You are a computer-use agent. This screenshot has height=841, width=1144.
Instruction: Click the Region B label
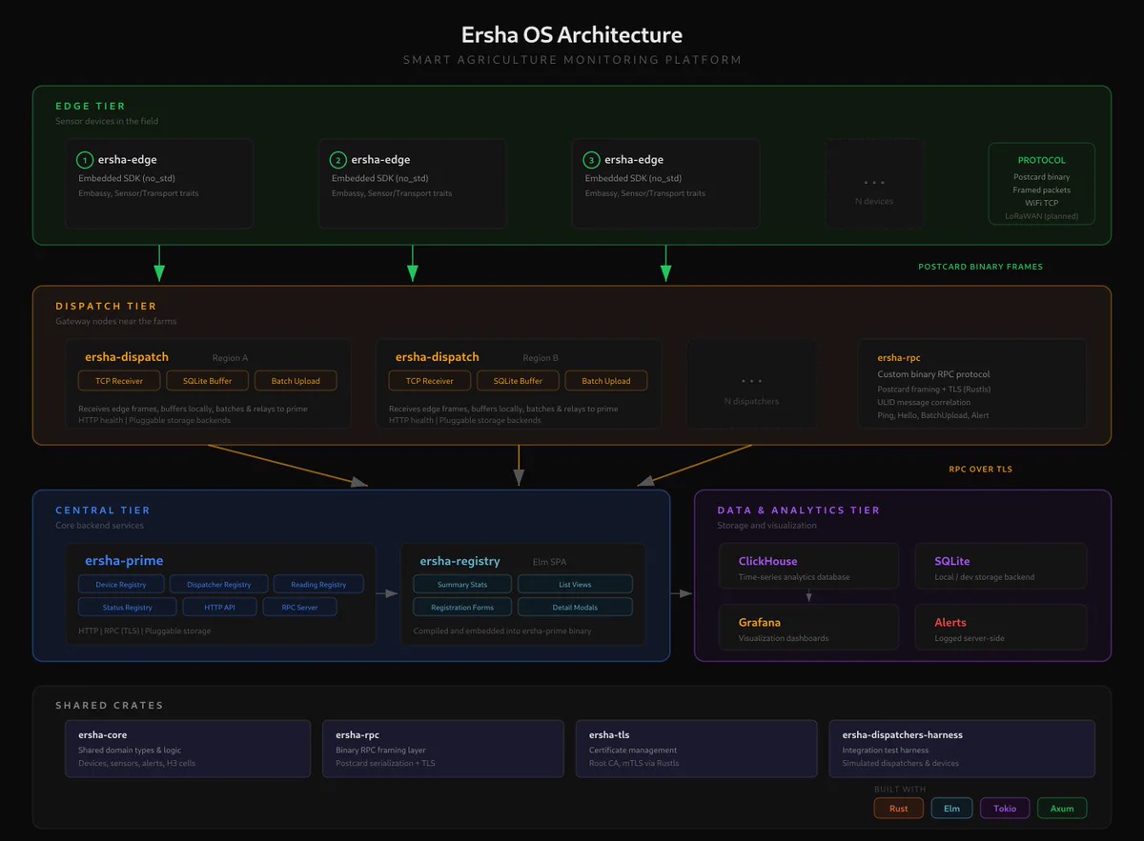tap(541, 358)
